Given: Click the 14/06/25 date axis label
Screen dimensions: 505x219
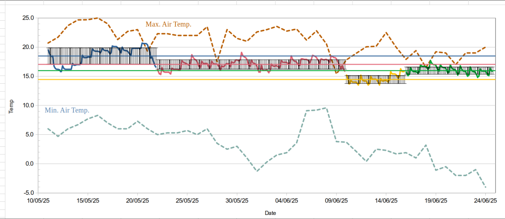Looking at the screenshot, I should pos(386,201).
